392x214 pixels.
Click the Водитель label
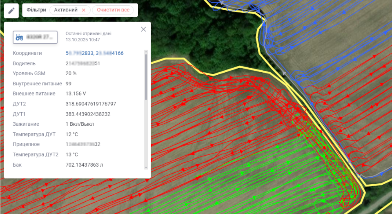click(x=24, y=63)
